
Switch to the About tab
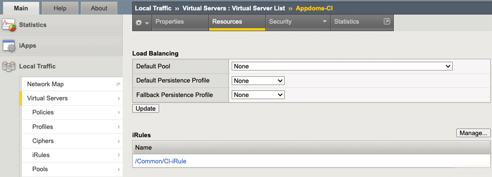click(x=98, y=8)
